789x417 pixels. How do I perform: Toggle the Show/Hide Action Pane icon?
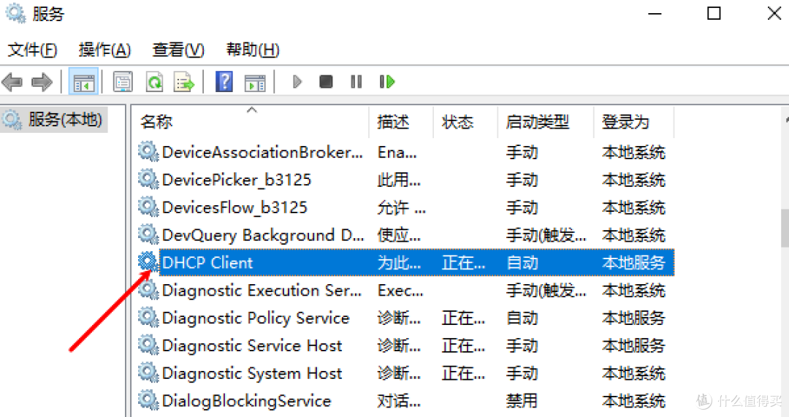255,82
